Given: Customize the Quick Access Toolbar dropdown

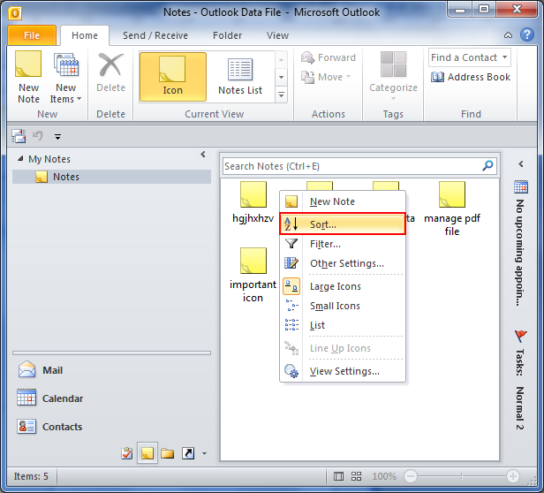Looking at the screenshot, I should [x=57, y=137].
